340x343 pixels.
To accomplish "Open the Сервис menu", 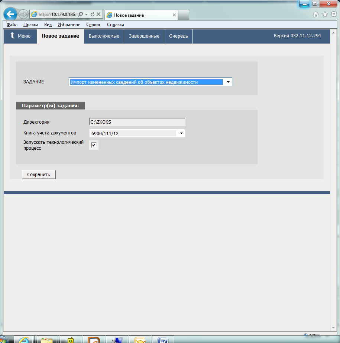I will 94,25.
